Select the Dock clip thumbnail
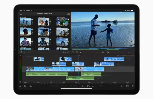 (x=62, y=31)
